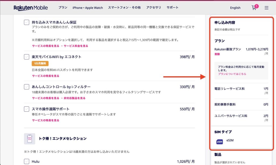
Task: Click the 1,078円~3,278円 plan price
Action: (x=257, y=49)
